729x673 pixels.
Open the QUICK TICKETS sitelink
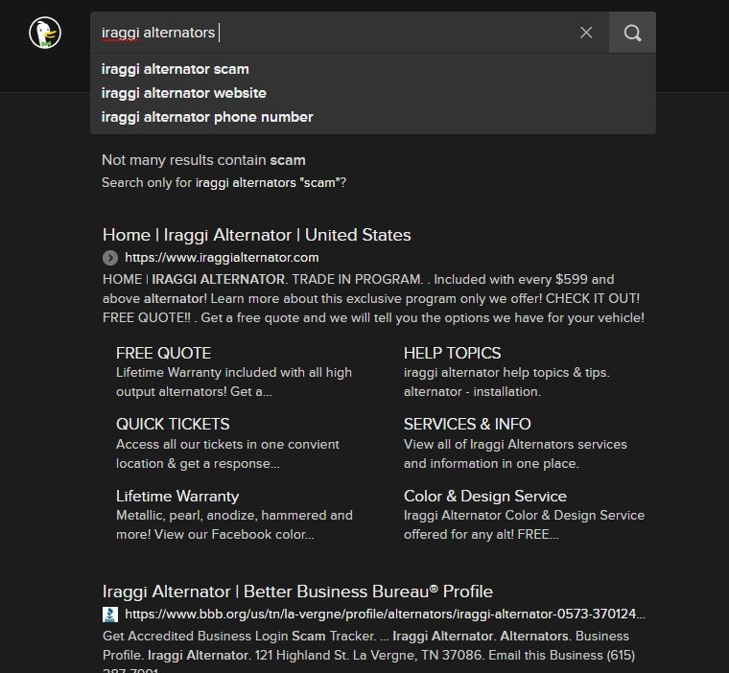(x=173, y=424)
